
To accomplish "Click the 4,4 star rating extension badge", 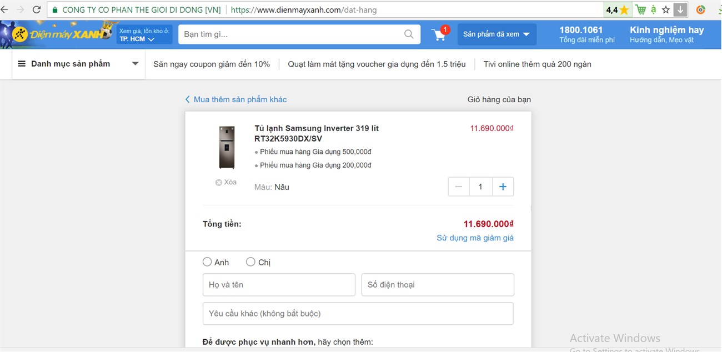I will click(618, 10).
